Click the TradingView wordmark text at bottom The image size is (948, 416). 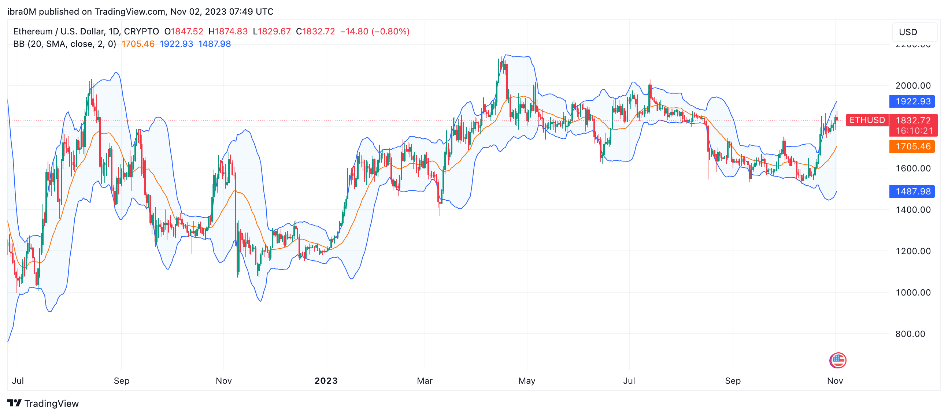52,404
